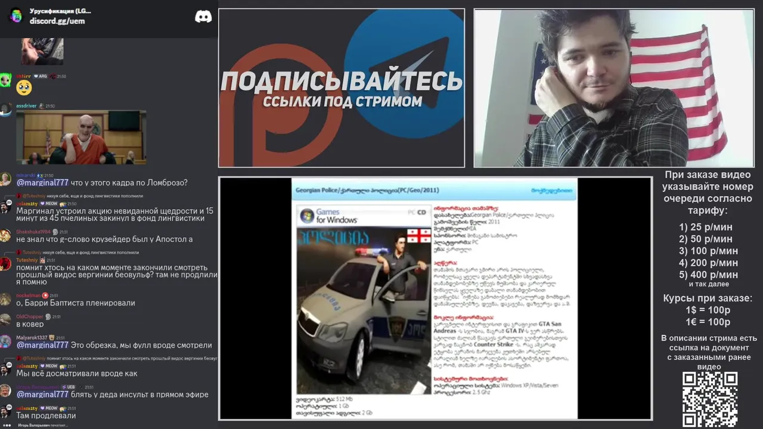Open Malyarok1337's profile avatar
Viewport: 763px width, 429px height.
(x=5, y=341)
